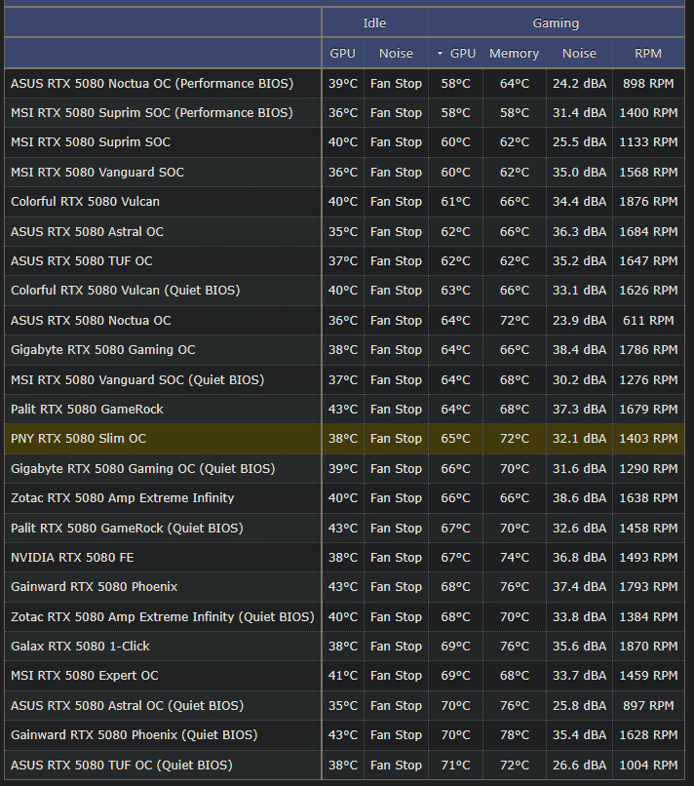Select ASUS RTX 5080 Astral OC row name
This screenshot has height=786, width=694.
87,231
